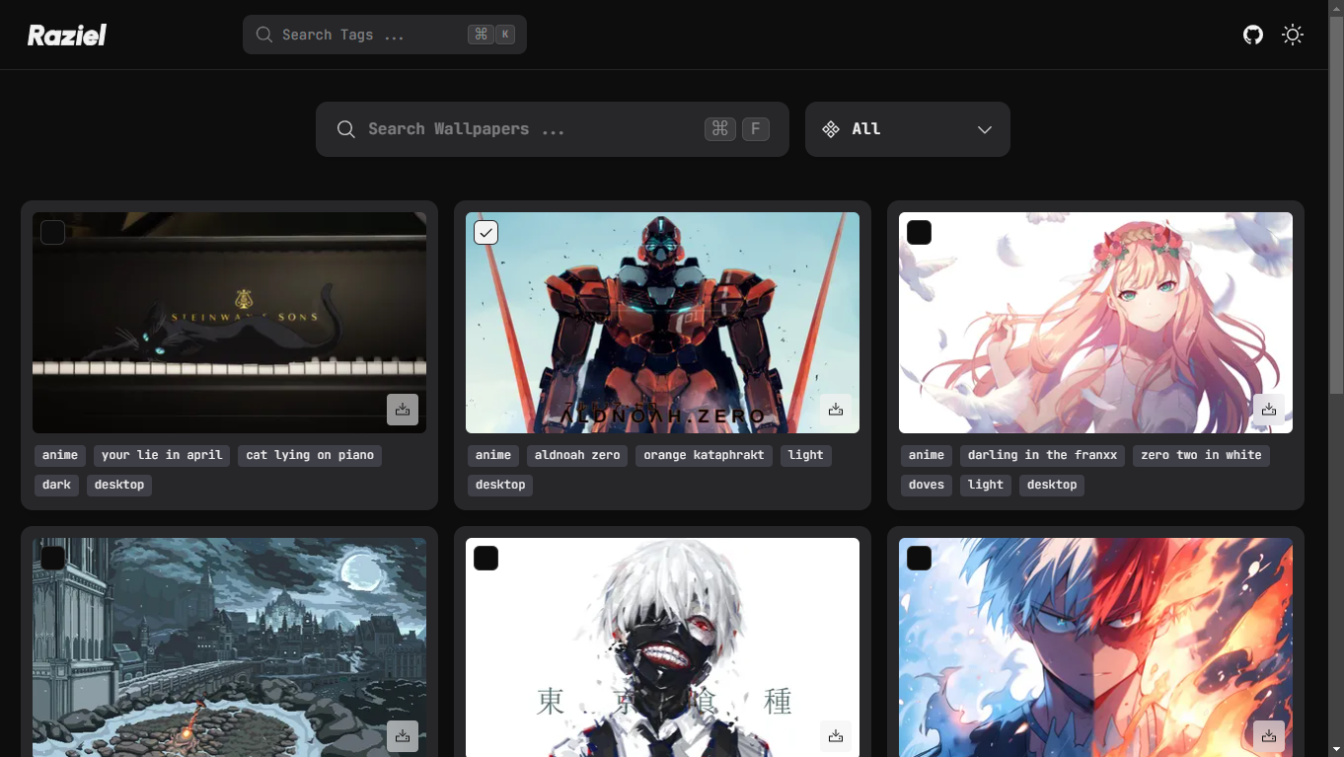Viewport: 1344px width, 757px height.
Task: Filter by the 'dark' tag
Action: (57, 485)
